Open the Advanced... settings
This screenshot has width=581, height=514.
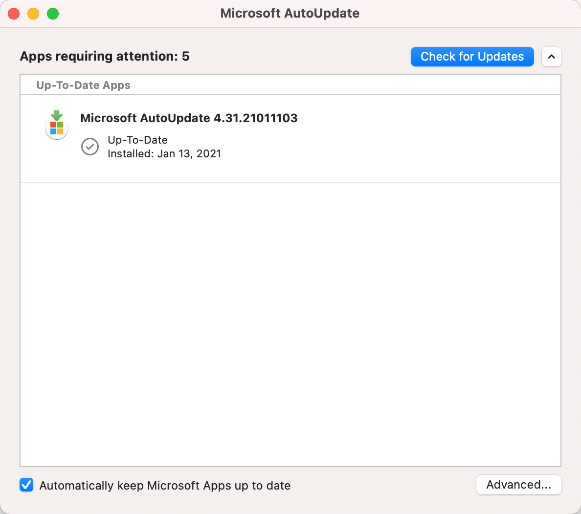click(x=518, y=484)
